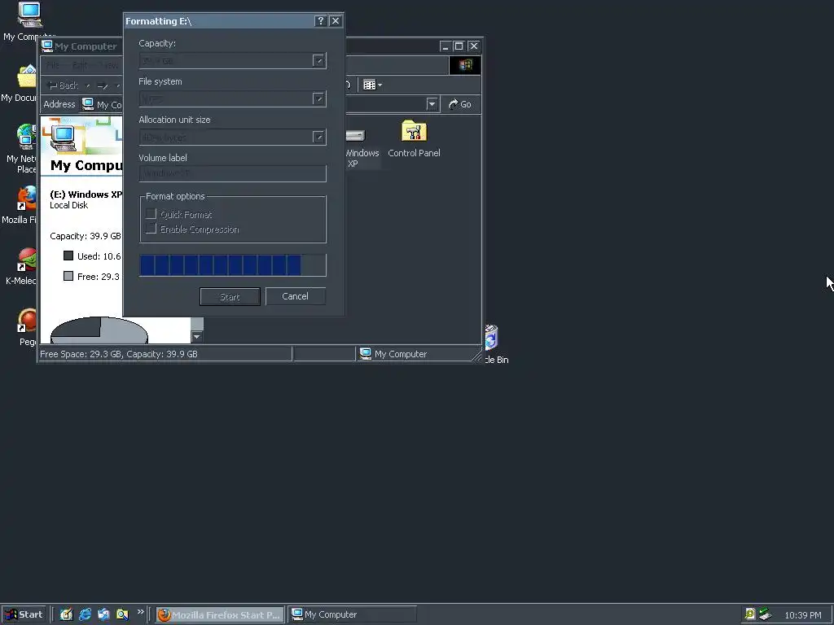This screenshot has width=834, height=625.
Task: Open the Views toolbar button
Action: coord(372,85)
